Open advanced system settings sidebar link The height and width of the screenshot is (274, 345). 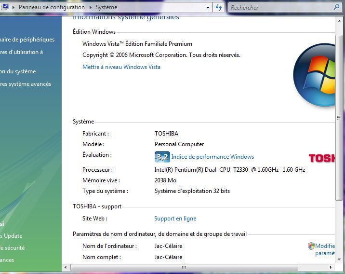(x=26, y=84)
